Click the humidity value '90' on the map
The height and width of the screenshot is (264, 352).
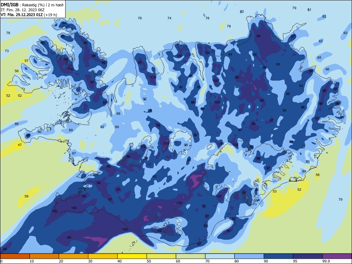pyautogui.click(x=39, y=132)
